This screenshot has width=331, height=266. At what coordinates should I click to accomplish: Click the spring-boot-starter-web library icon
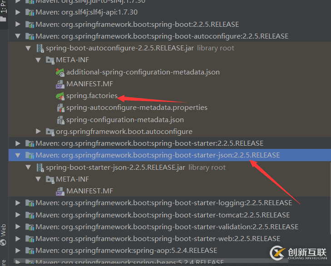tap(30, 239)
